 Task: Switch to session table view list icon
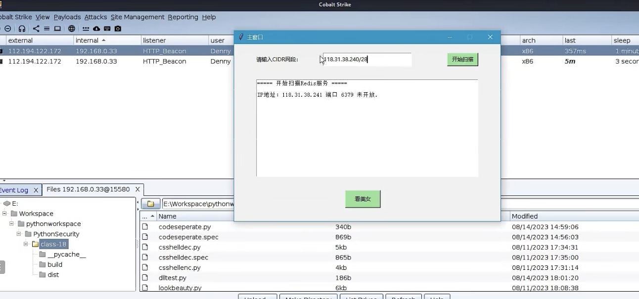tap(46, 29)
